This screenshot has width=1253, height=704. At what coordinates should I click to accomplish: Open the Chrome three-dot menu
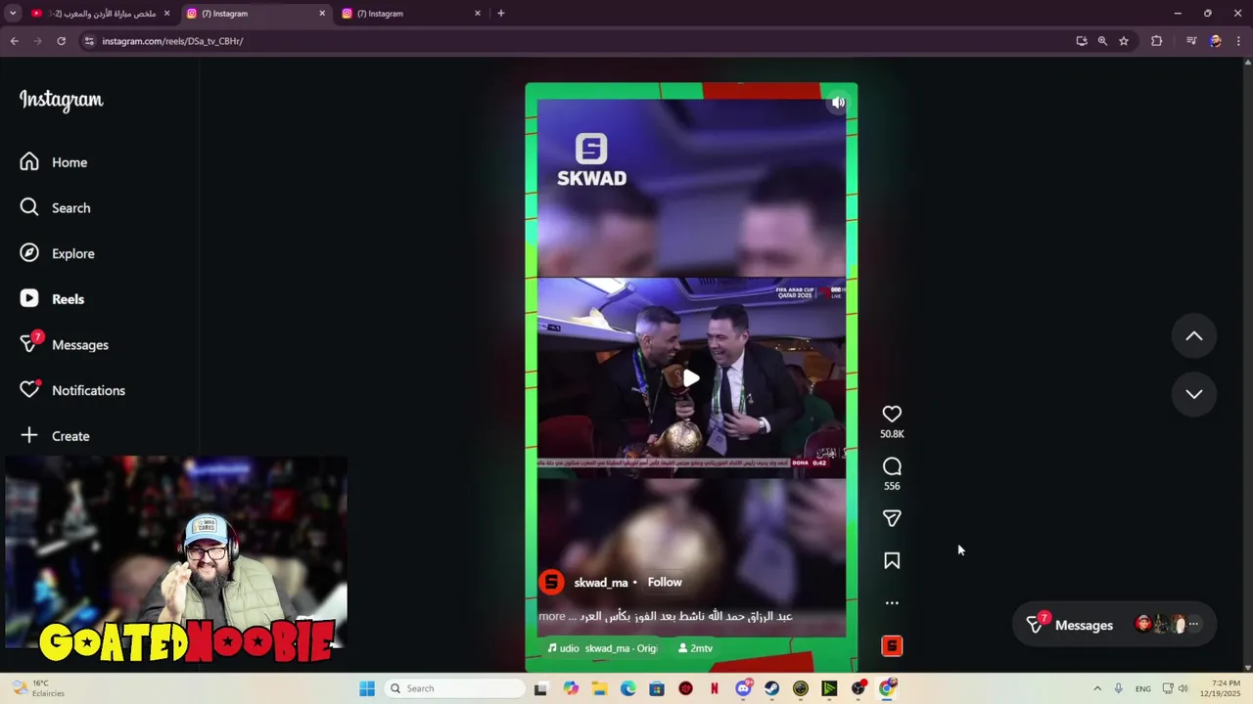pyautogui.click(x=1238, y=41)
